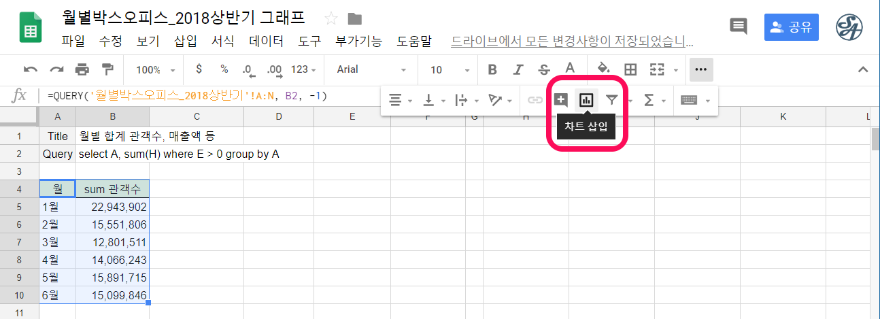Click the Insert chart icon
Viewport: 880px width, 319px height.
(586, 100)
